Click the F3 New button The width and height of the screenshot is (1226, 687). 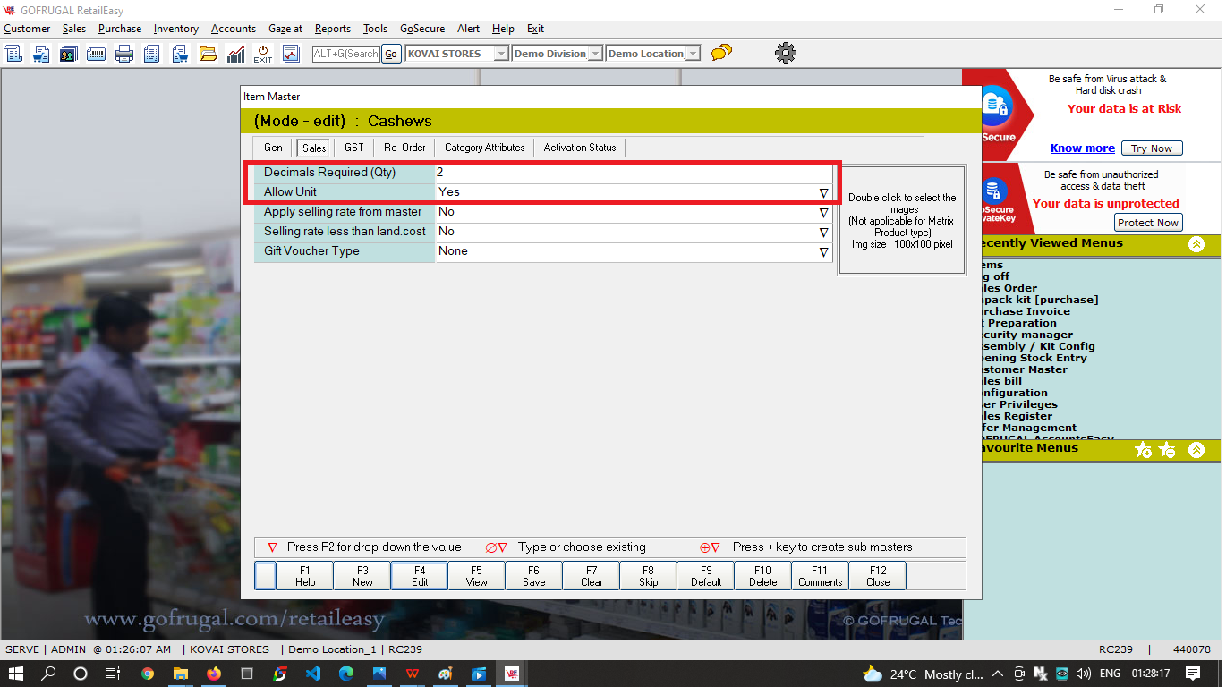362,576
